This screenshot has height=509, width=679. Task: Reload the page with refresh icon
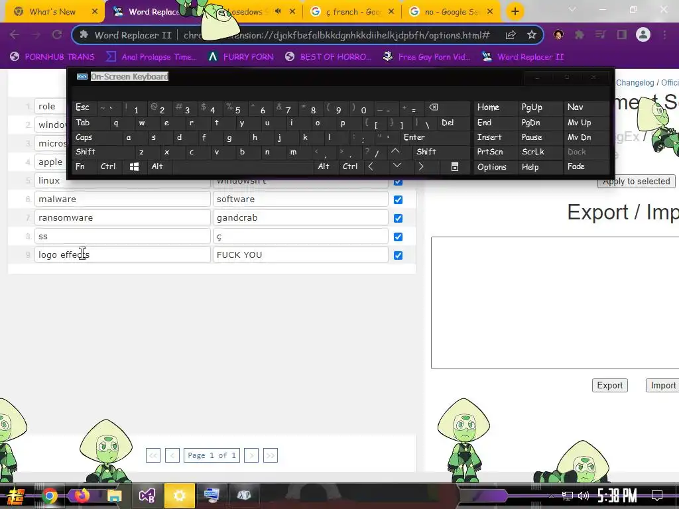click(x=57, y=34)
